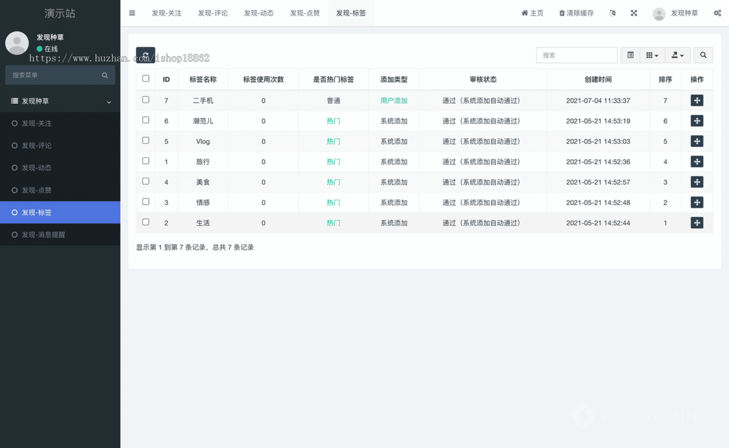Open the fullscreen toggle icon in top bar

pos(634,13)
